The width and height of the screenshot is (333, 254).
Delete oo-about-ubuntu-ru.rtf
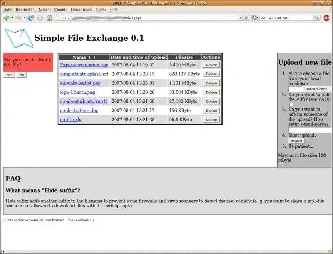click(211, 102)
